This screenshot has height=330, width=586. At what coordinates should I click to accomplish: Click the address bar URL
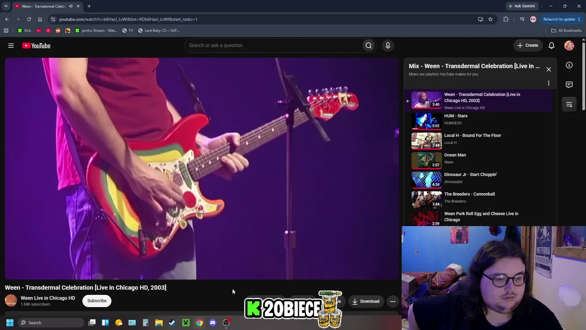(128, 19)
